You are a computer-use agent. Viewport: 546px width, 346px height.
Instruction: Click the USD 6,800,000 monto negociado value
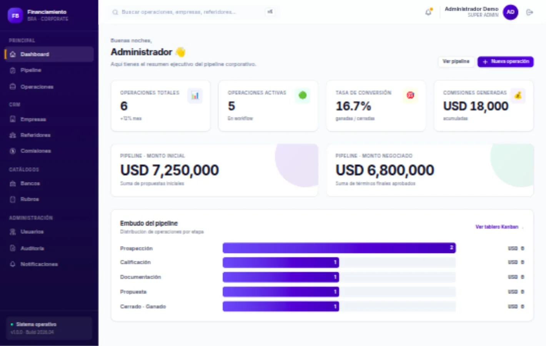coord(385,170)
